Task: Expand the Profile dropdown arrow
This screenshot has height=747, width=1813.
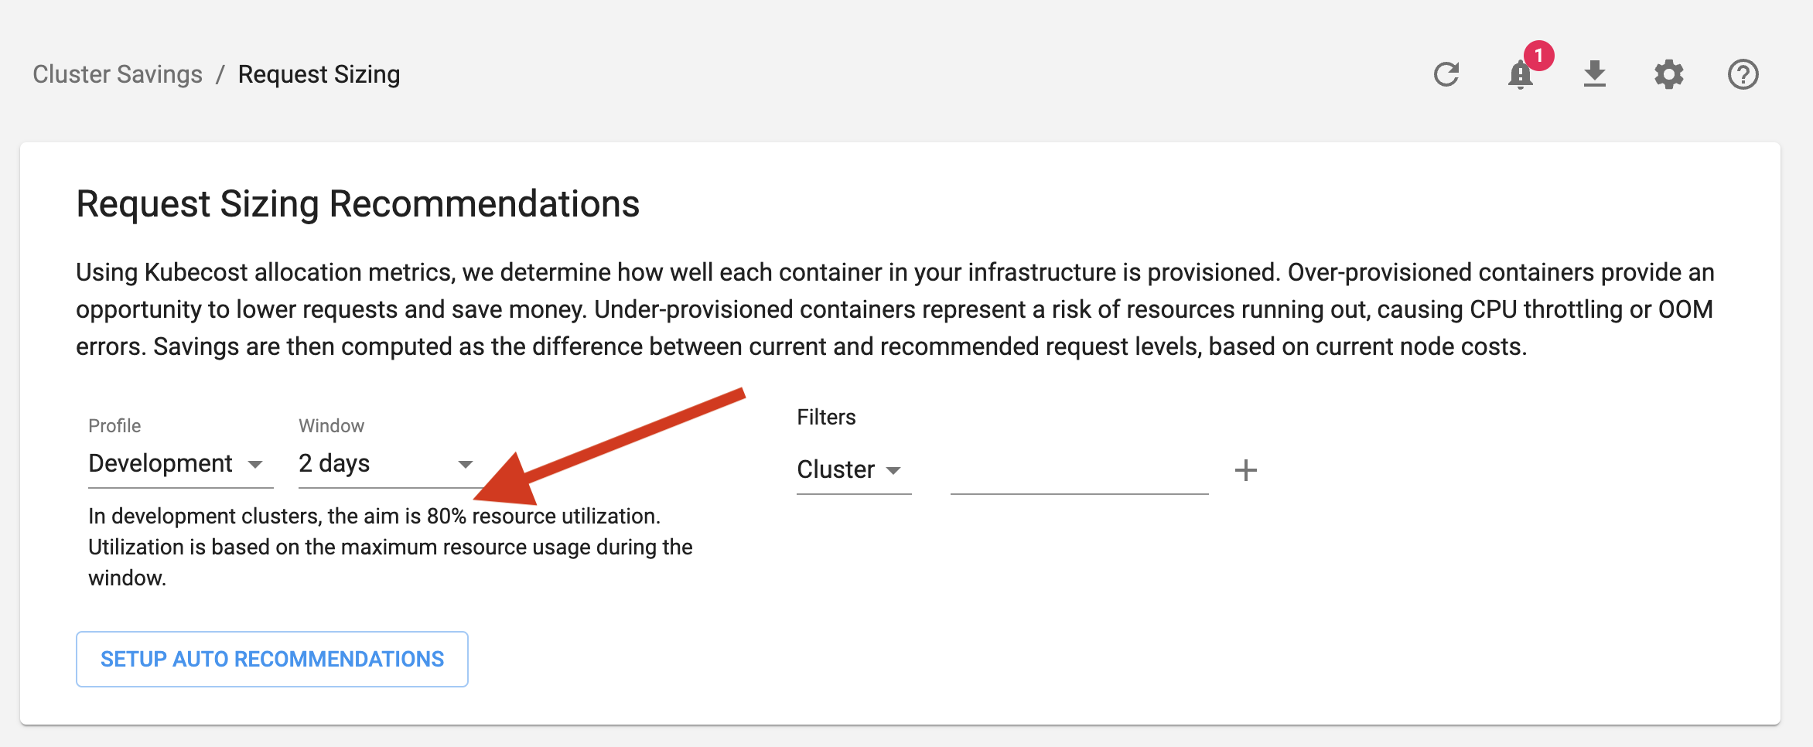Action: [x=258, y=464]
